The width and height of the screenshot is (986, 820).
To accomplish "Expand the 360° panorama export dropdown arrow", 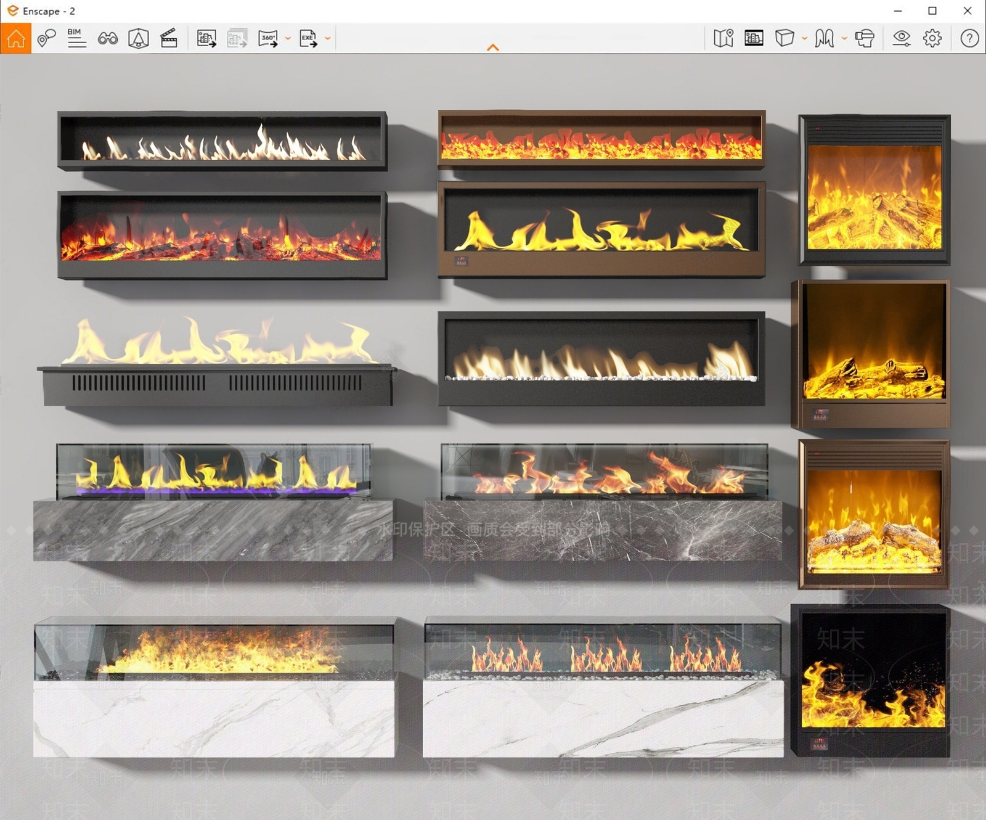I will [288, 38].
